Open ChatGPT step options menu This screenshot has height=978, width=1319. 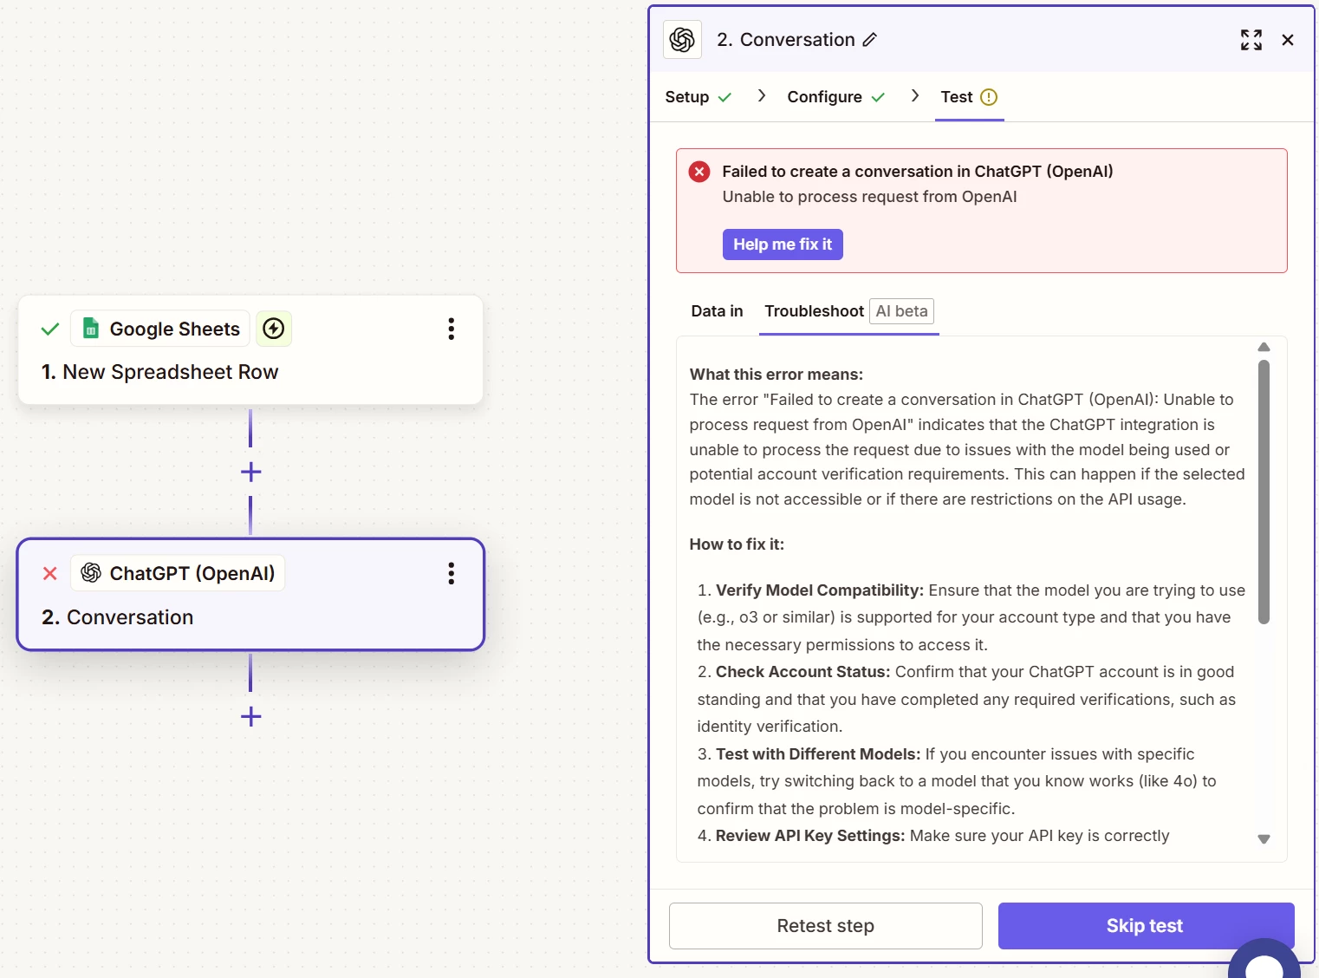click(x=451, y=573)
